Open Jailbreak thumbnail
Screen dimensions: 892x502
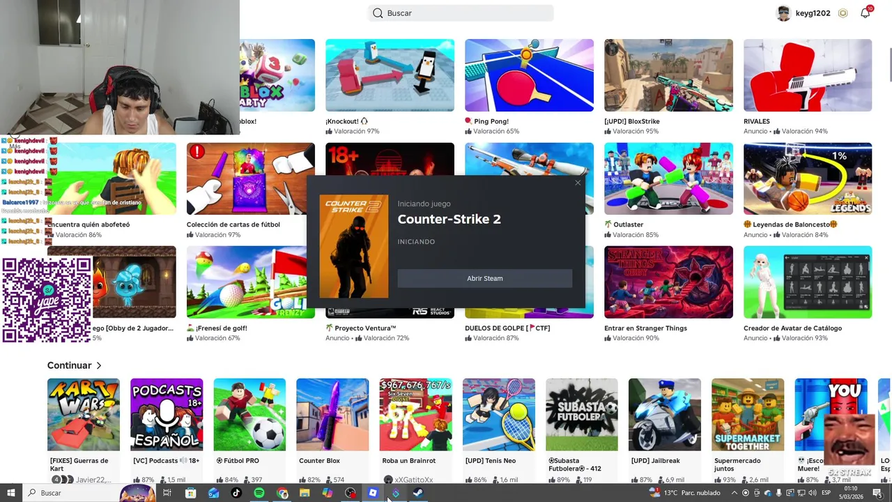665,415
